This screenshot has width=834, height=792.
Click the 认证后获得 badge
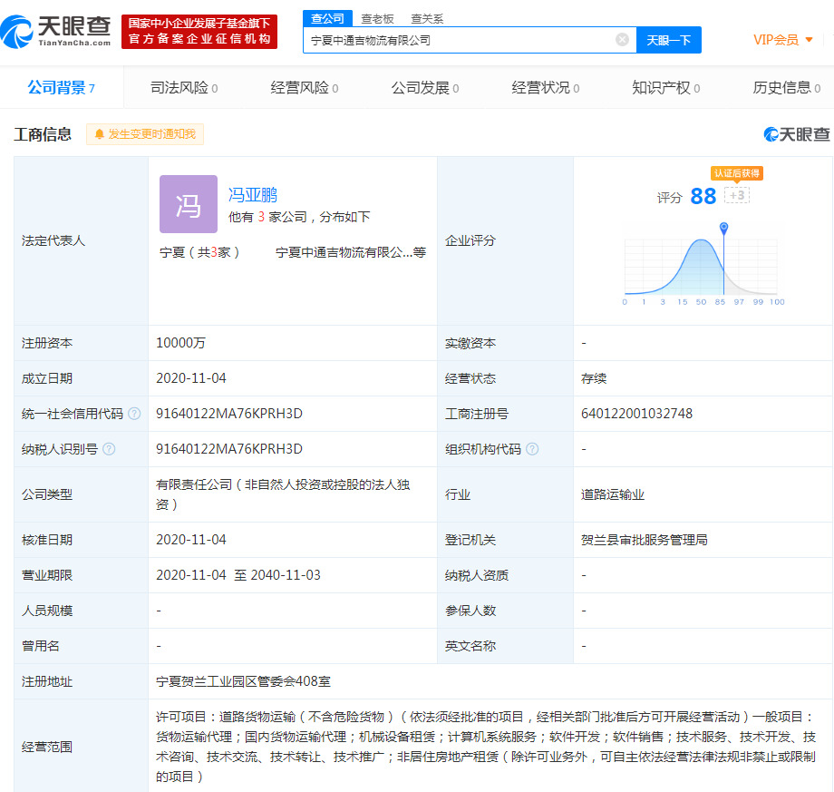coord(737,173)
